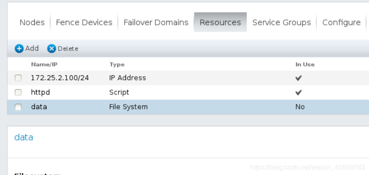The image size is (369, 175).
Task: Open the Service Groups tab
Action: point(282,22)
